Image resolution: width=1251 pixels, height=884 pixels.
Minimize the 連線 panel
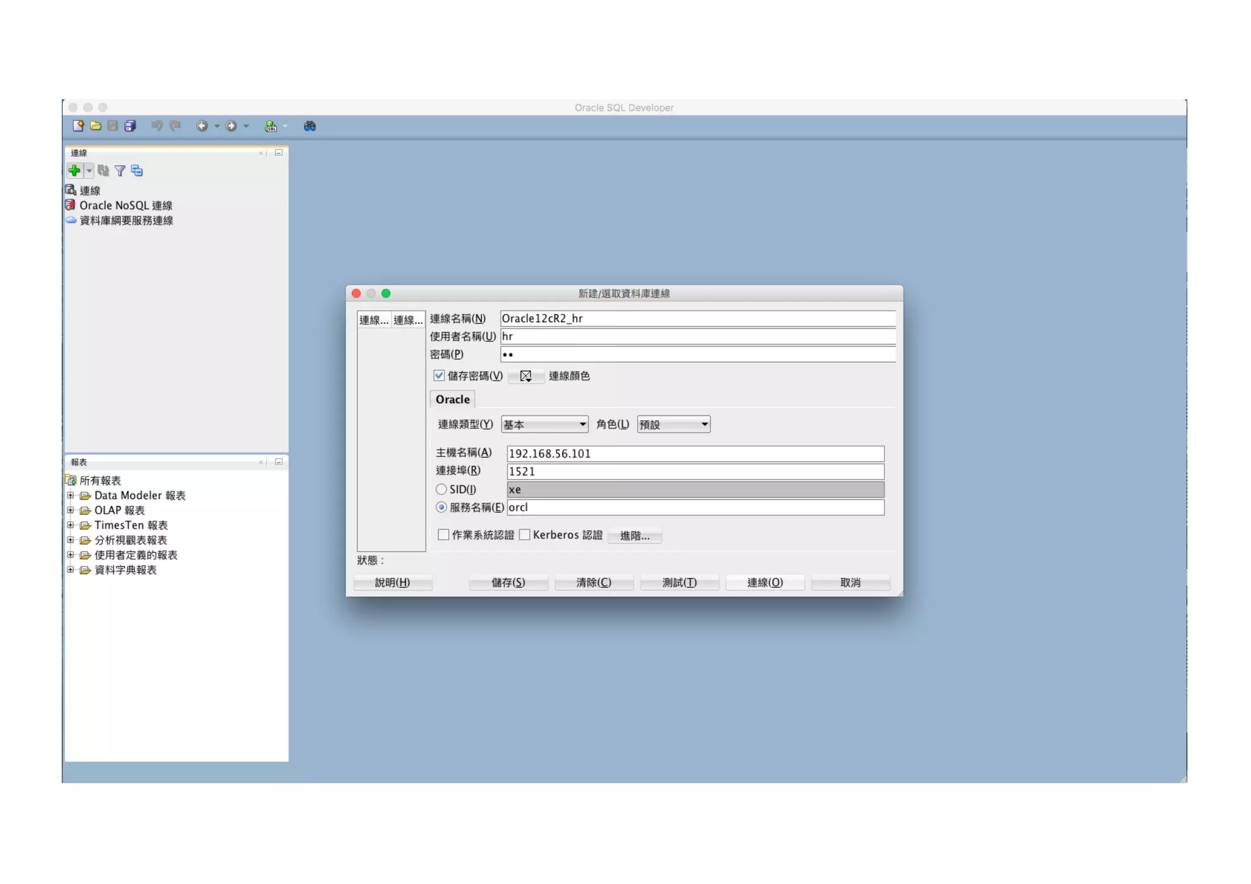[x=279, y=153]
